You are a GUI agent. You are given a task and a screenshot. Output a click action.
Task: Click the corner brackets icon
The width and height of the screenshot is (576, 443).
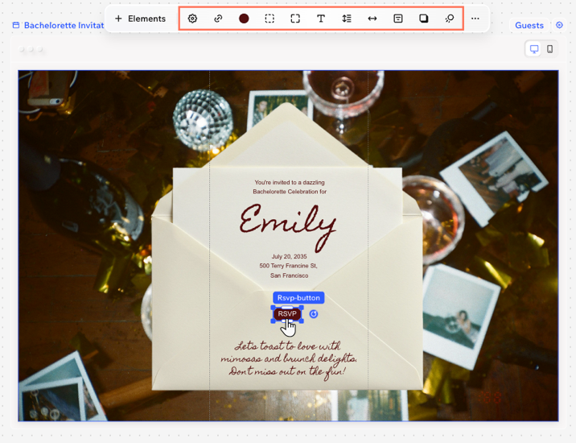click(x=295, y=19)
